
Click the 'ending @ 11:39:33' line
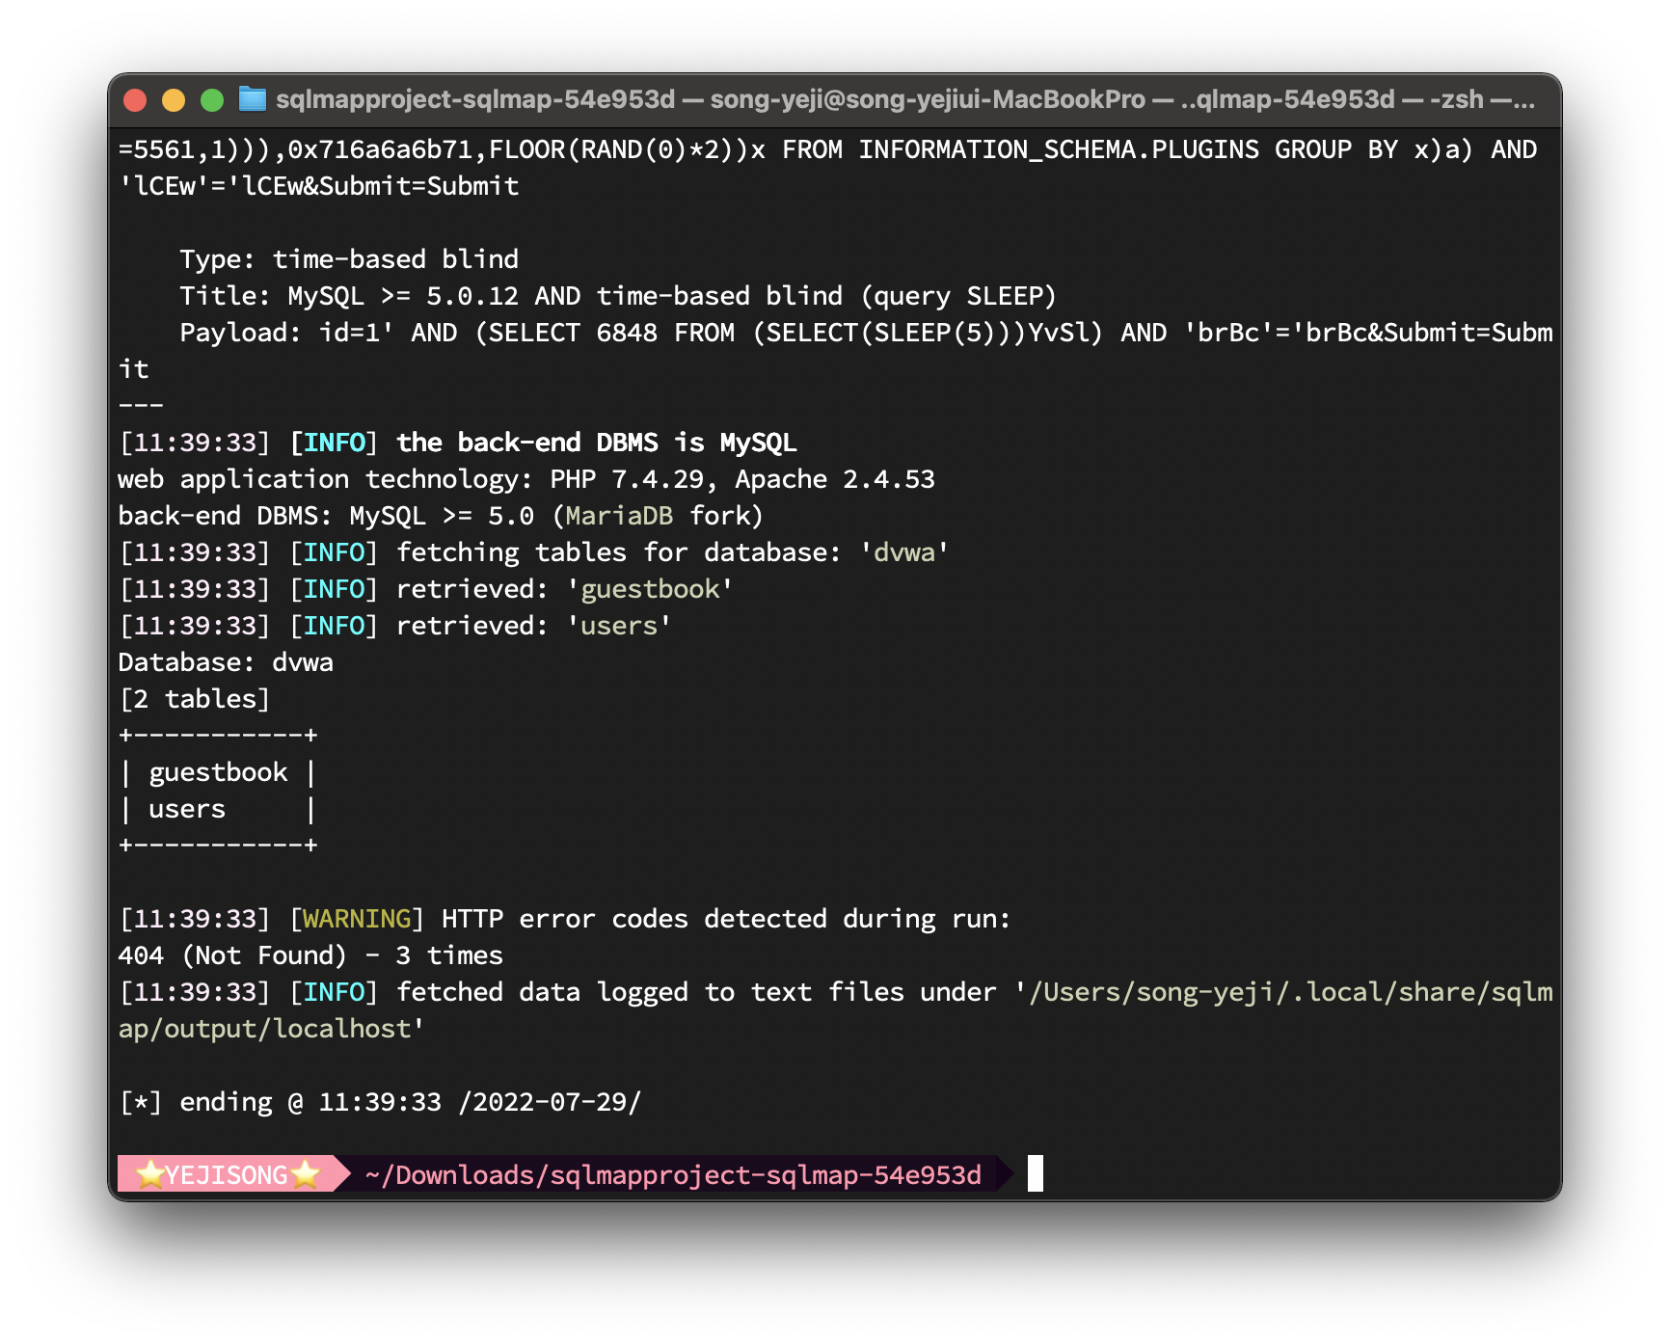click(380, 1102)
